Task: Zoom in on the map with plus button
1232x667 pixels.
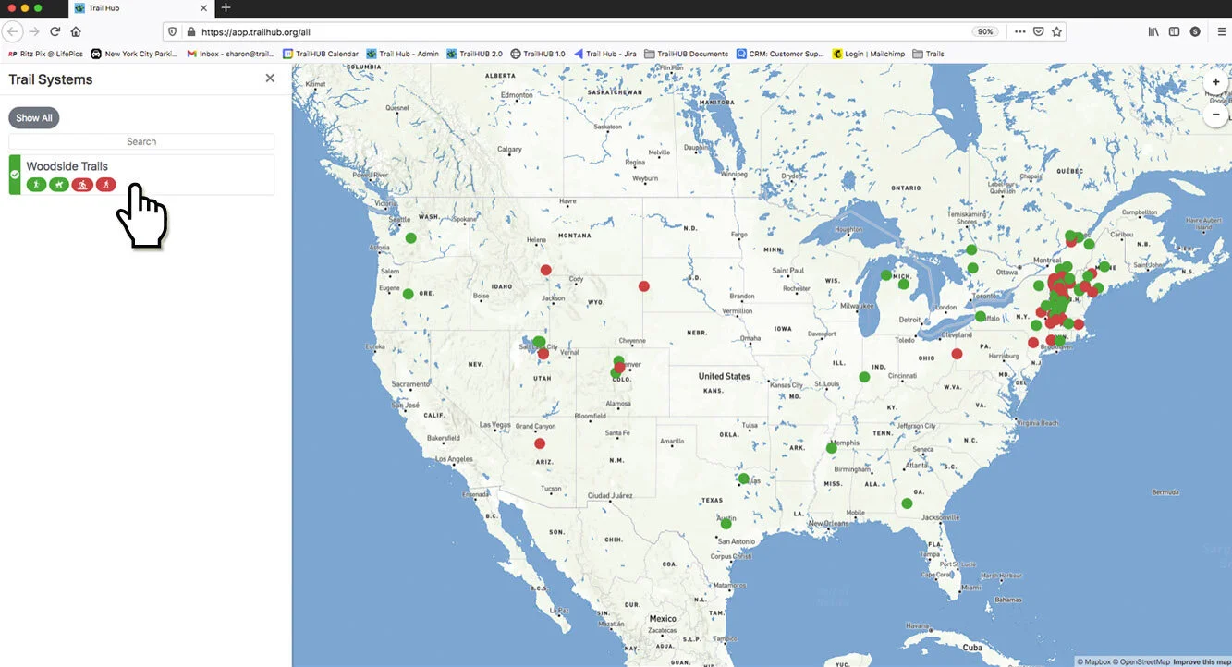Action: [1216, 82]
